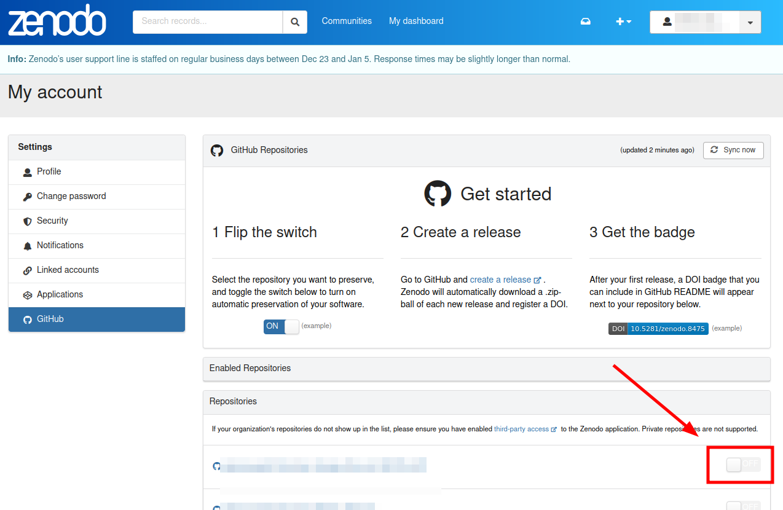Screen dimensions: 783x510
Task: Click the My account page title
Action: (x=55, y=92)
